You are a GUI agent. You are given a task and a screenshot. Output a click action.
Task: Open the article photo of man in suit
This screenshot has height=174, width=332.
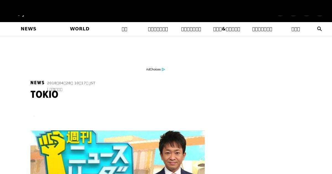click(118, 152)
